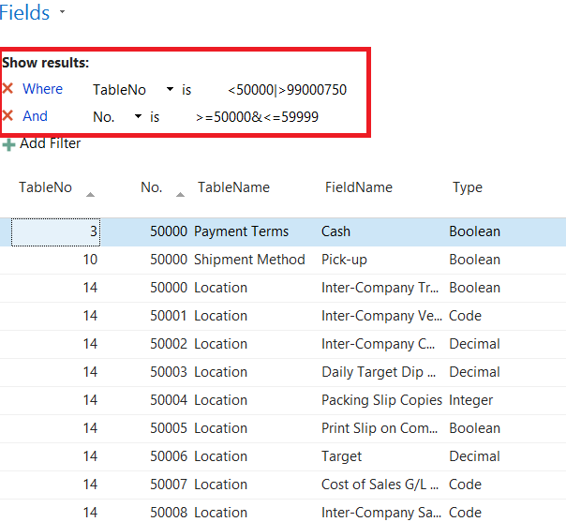The image size is (566, 522).
Task: Select the 50002 No. cell
Action: [x=169, y=344]
